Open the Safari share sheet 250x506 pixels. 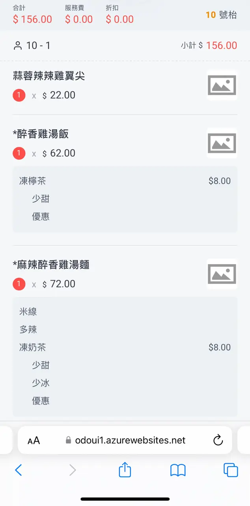tap(125, 470)
